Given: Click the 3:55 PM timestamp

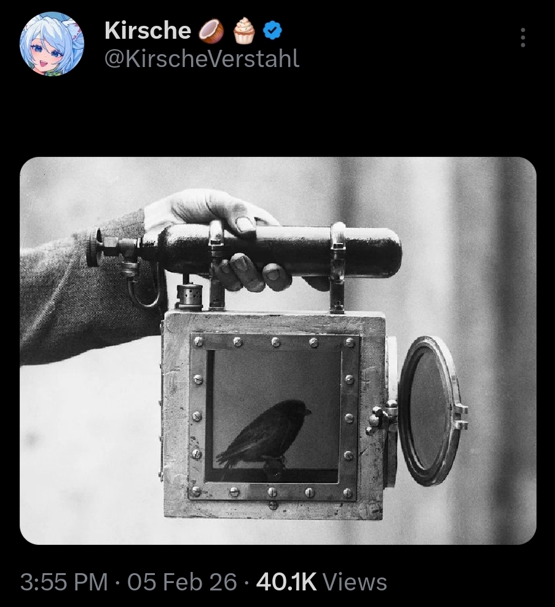Looking at the screenshot, I should (x=64, y=582).
